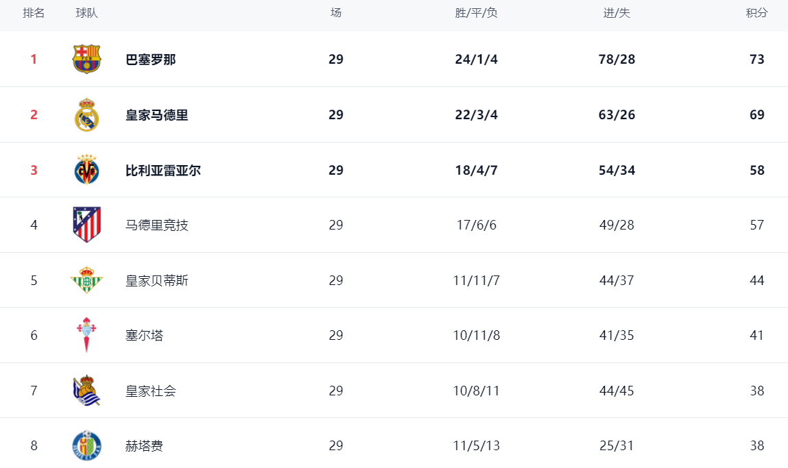Click the Real Madrid club crest
788x468 pixels.
click(x=87, y=115)
